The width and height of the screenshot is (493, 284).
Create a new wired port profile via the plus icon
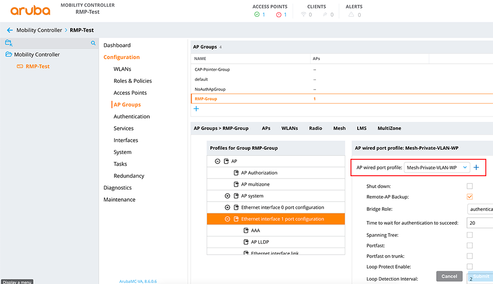pos(477,167)
